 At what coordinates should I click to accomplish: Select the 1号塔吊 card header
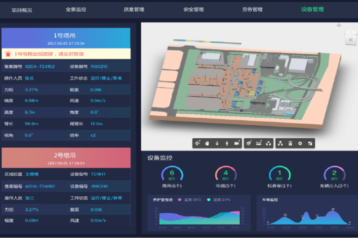coord(66,38)
